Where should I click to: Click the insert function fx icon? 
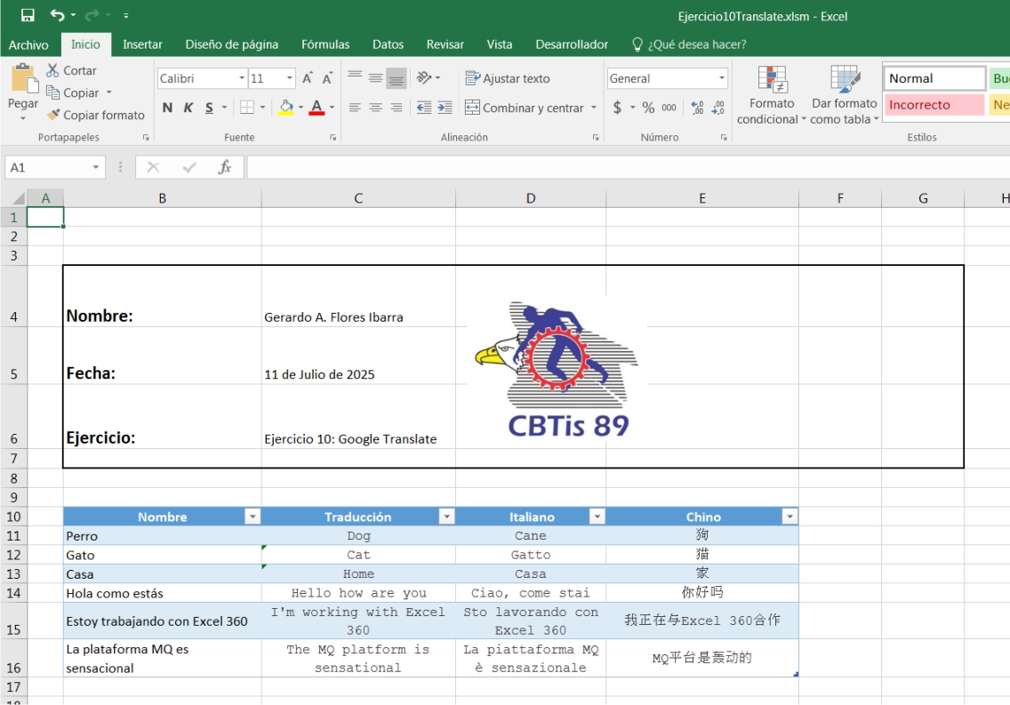pyautogui.click(x=225, y=167)
